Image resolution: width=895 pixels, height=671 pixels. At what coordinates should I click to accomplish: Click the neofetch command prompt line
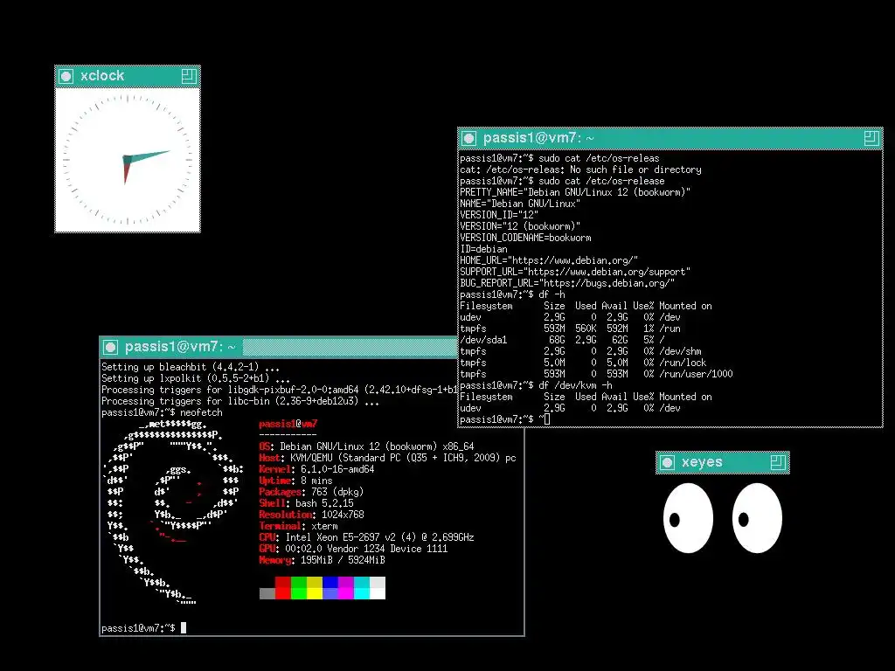162,412
